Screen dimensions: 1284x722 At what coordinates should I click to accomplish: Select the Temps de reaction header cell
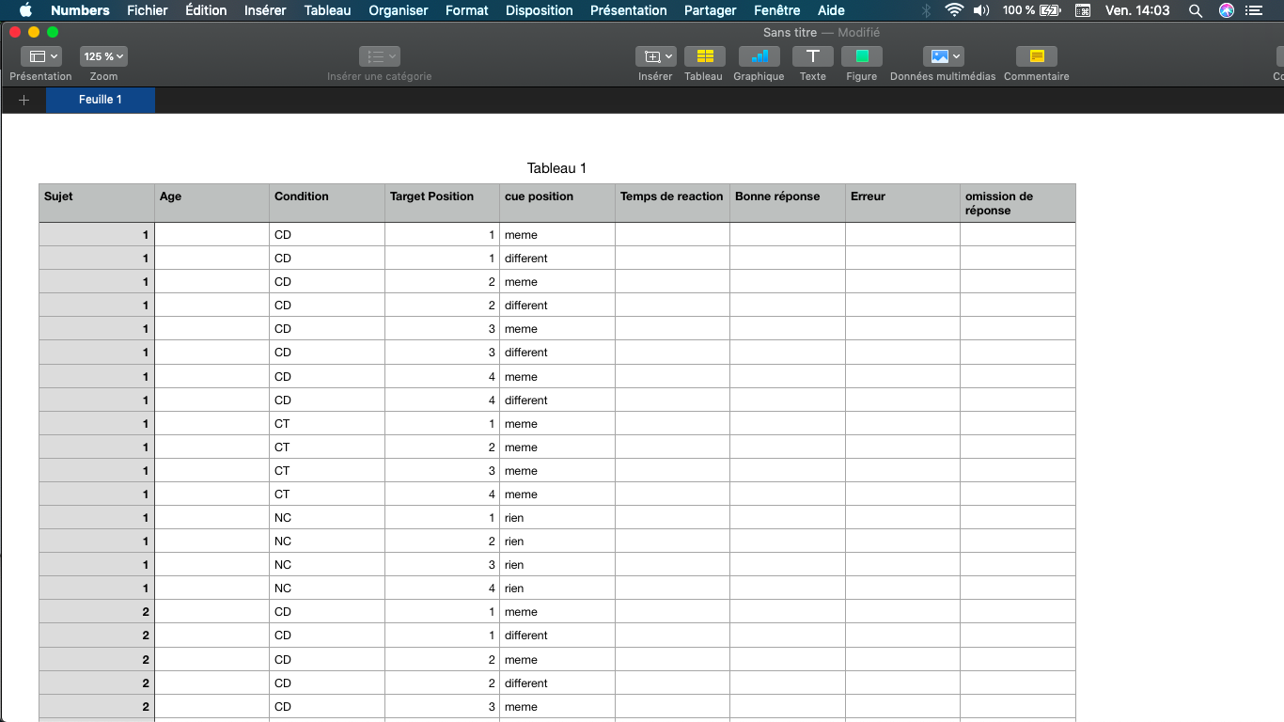pos(672,203)
